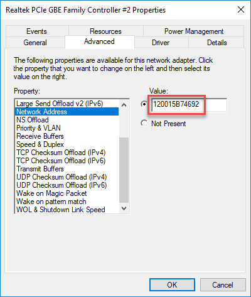Open the Power Management tab
This screenshot has height=297, width=251.
coord(194,31)
